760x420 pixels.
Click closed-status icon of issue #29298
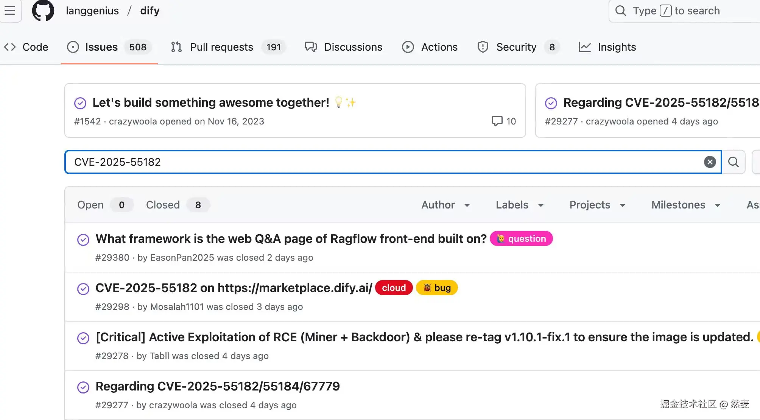[83, 289]
